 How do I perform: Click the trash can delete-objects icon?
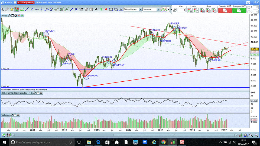[86, 9]
